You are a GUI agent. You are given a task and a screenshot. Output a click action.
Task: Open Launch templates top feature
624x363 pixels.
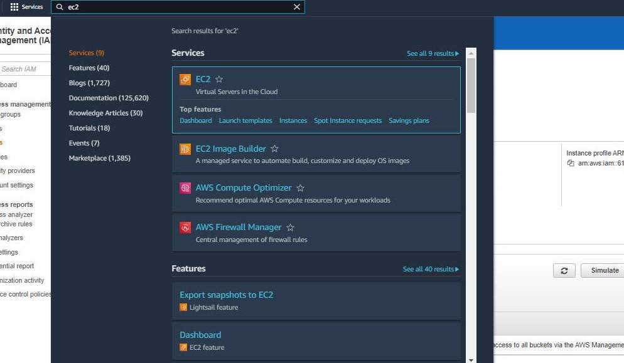(x=245, y=120)
